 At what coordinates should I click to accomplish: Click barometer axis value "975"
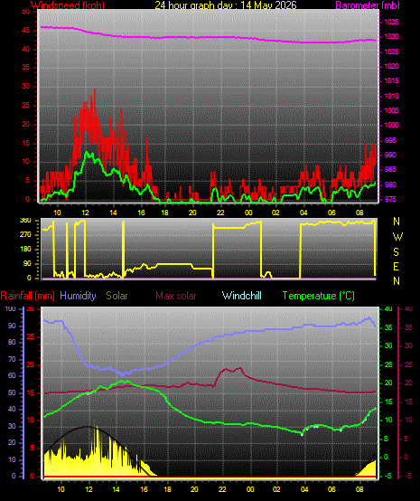pos(390,199)
